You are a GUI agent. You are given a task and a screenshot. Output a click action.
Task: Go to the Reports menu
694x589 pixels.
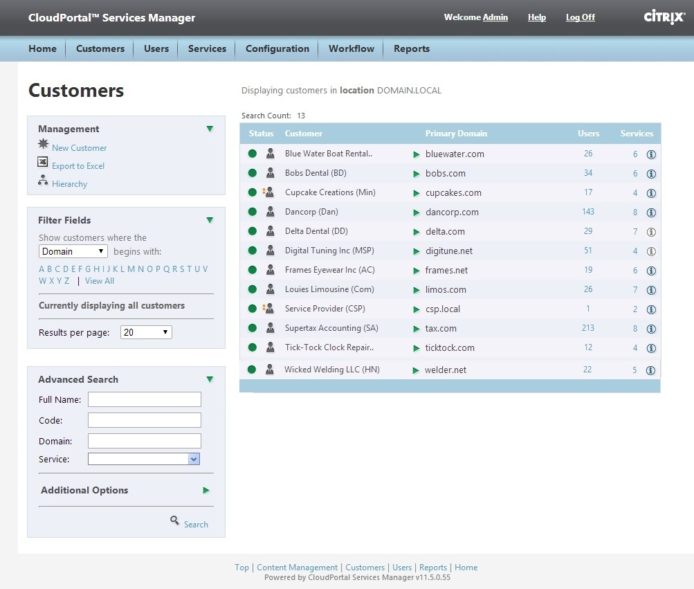pyautogui.click(x=412, y=48)
